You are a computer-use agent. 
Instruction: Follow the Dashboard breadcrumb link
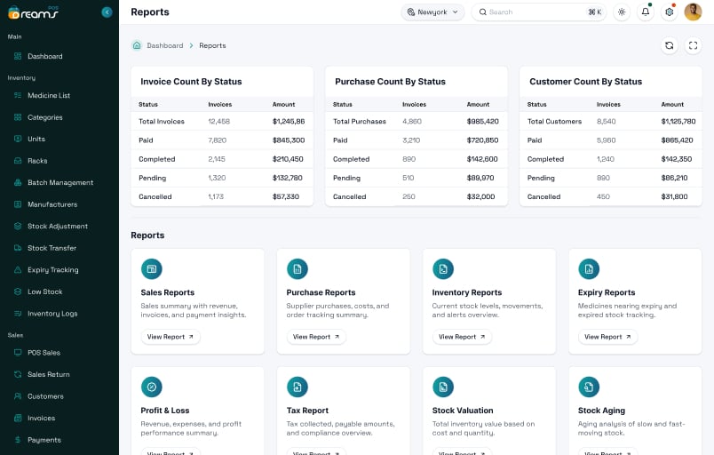[165, 45]
